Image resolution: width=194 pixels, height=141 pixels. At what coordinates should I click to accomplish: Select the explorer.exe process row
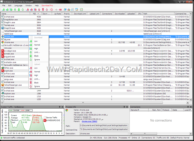(x=95, y=94)
